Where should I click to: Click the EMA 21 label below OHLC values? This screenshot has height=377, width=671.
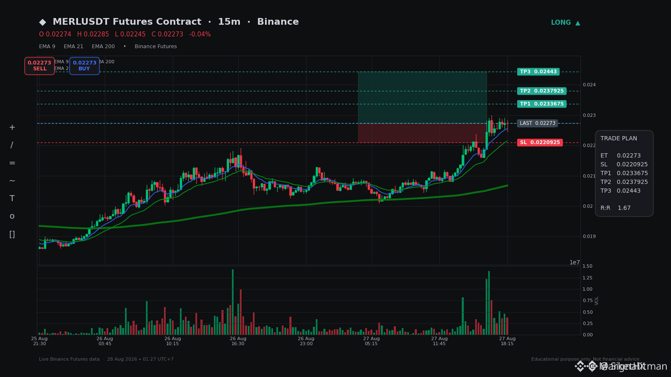pos(73,46)
